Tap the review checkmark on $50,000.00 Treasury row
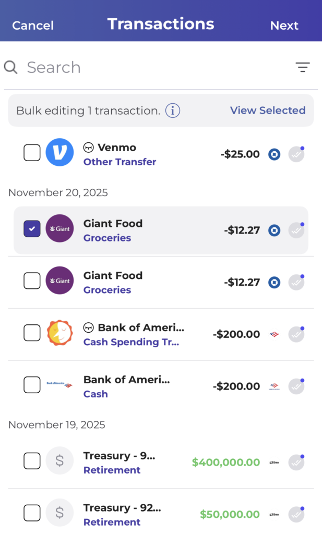 click(x=296, y=514)
